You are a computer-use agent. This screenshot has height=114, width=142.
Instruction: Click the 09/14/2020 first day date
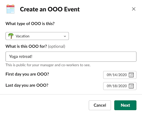click(117, 75)
